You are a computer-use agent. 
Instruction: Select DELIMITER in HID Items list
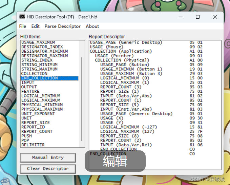tap(49, 145)
